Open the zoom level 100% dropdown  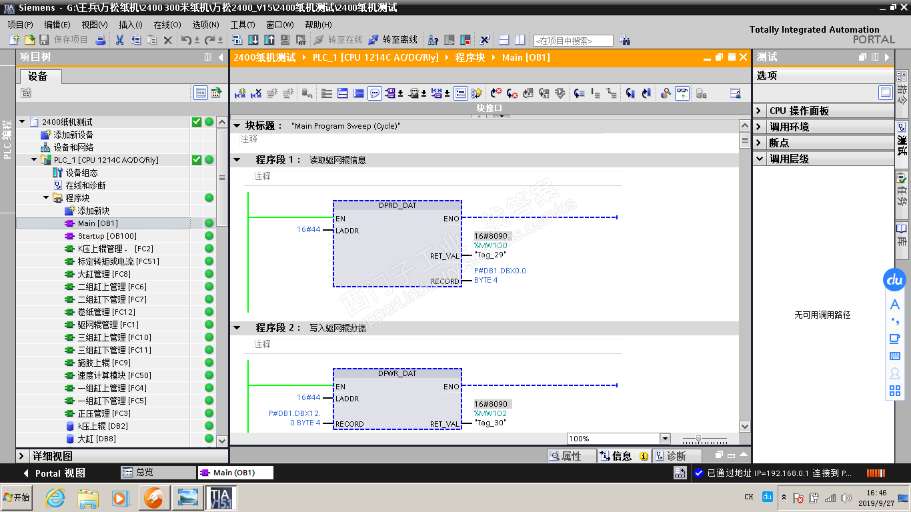coord(664,439)
